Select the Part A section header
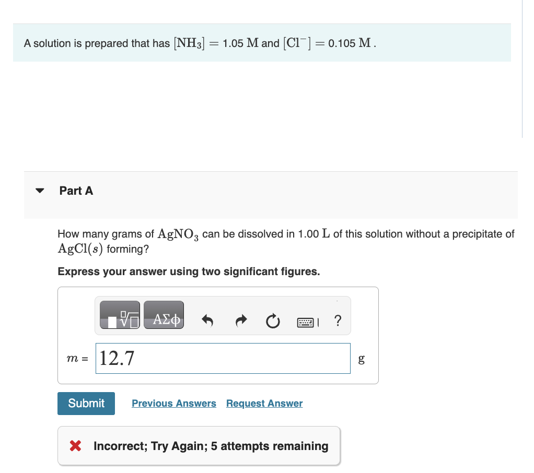The width and height of the screenshot is (534, 473). [76, 191]
